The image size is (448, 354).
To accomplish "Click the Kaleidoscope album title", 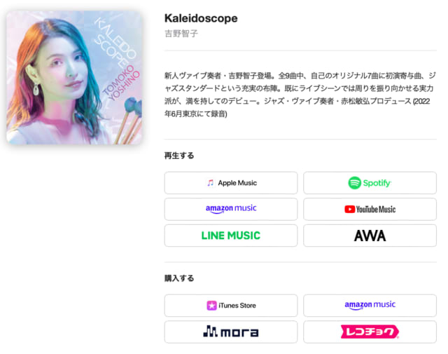I will [201, 18].
